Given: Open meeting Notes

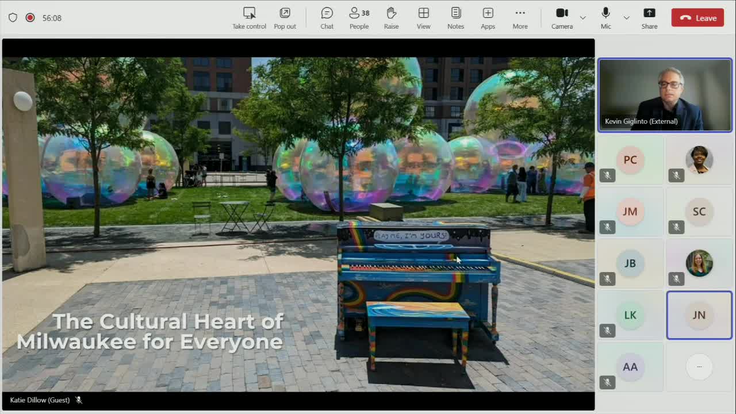Looking at the screenshot, I should 456,18.
